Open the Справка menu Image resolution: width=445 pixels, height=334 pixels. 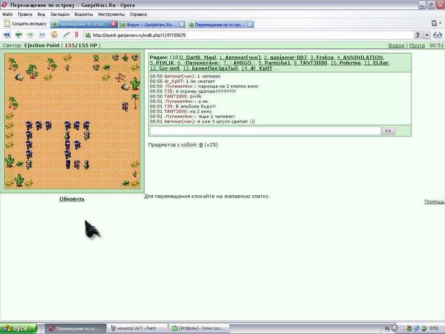138,14
